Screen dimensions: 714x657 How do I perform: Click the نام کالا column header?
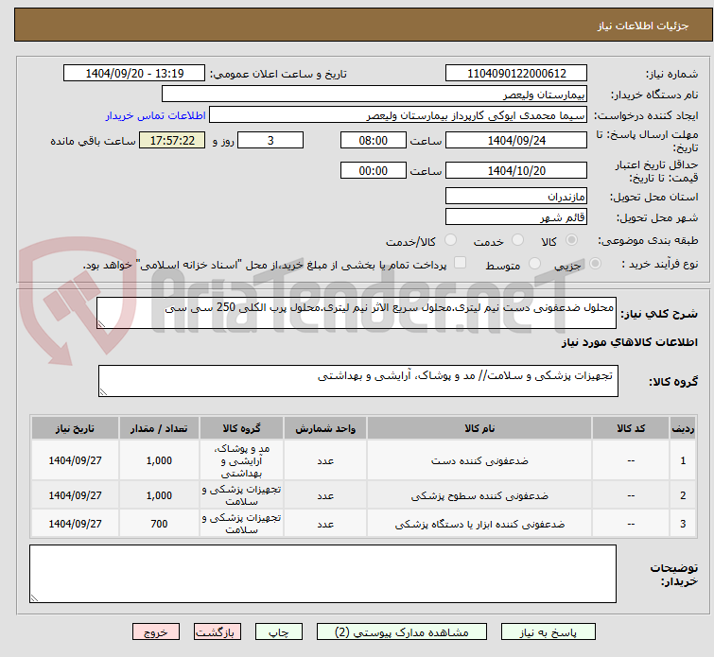point(479,428)
